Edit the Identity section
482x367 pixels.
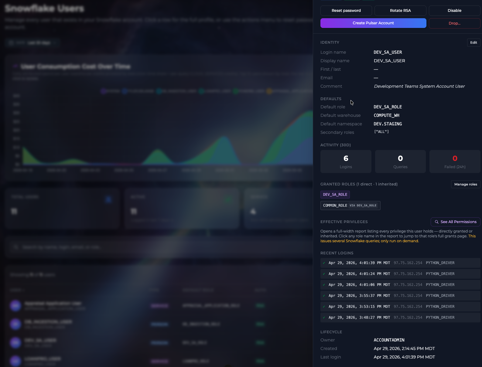coord(473,42)
